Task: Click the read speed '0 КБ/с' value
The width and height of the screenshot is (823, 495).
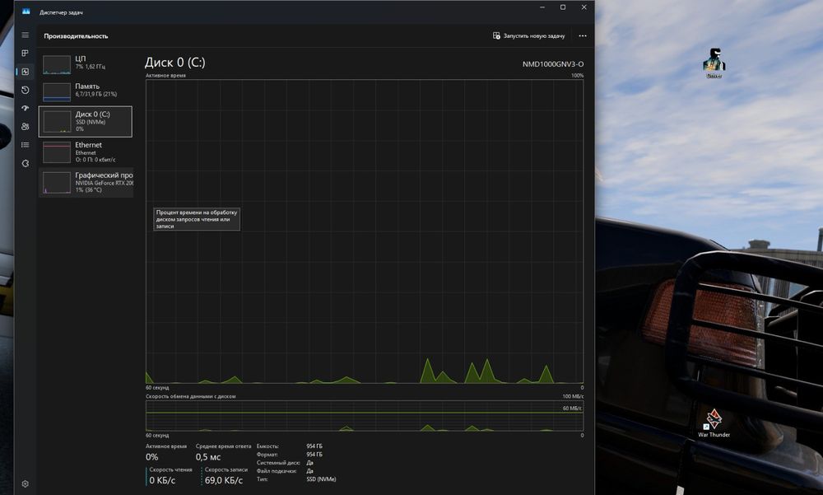Action: point(162,480)
